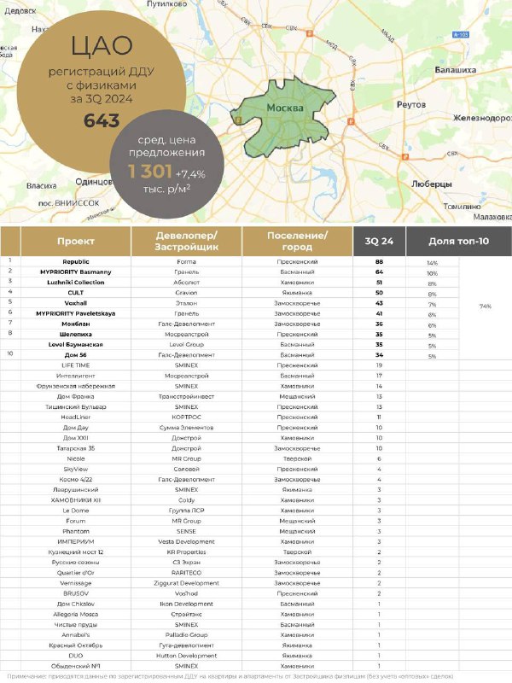Click the SkyView project name

tap(76, 469)
